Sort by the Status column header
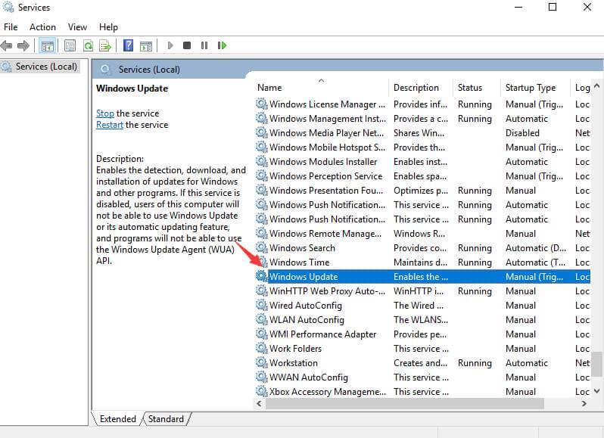This screenshot has width=604, height=438. [x=478, y=87]
